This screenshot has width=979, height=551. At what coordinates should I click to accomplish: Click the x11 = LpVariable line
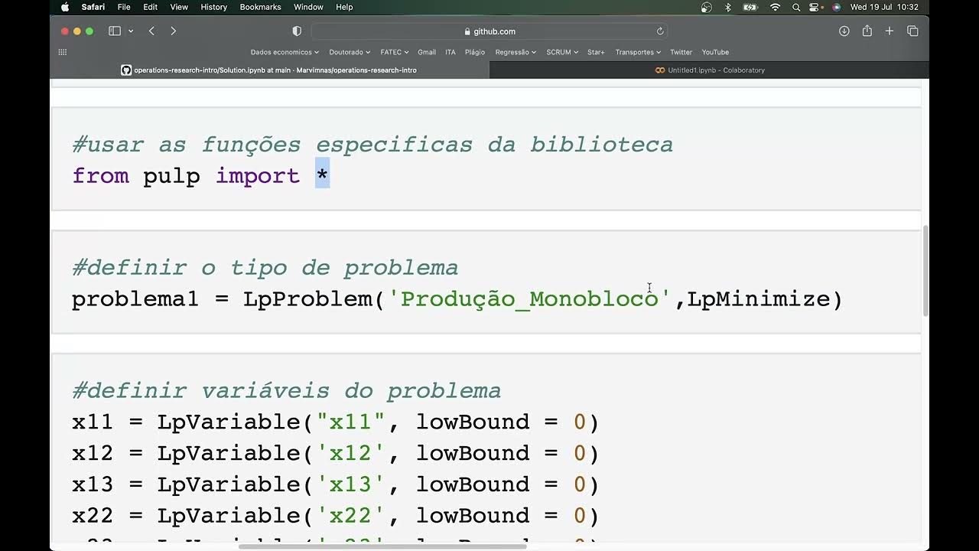tap(335, 422)
